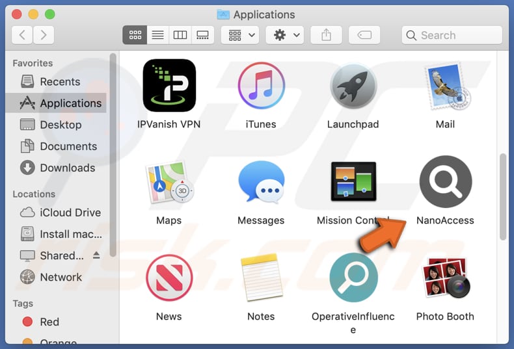
Task: Switch to icon view
Action: click(135, 35)
